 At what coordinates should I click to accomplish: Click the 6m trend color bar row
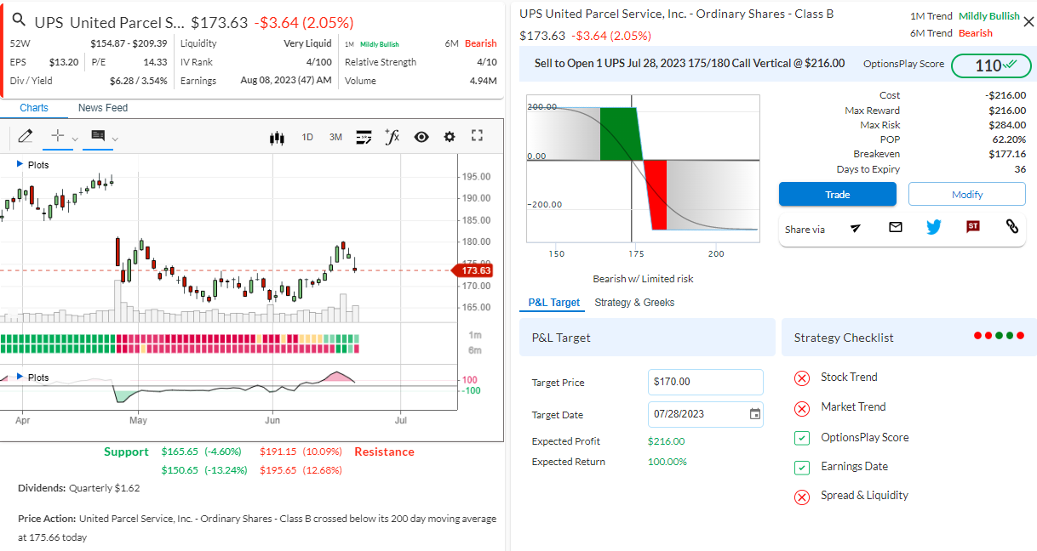(180, 348)
